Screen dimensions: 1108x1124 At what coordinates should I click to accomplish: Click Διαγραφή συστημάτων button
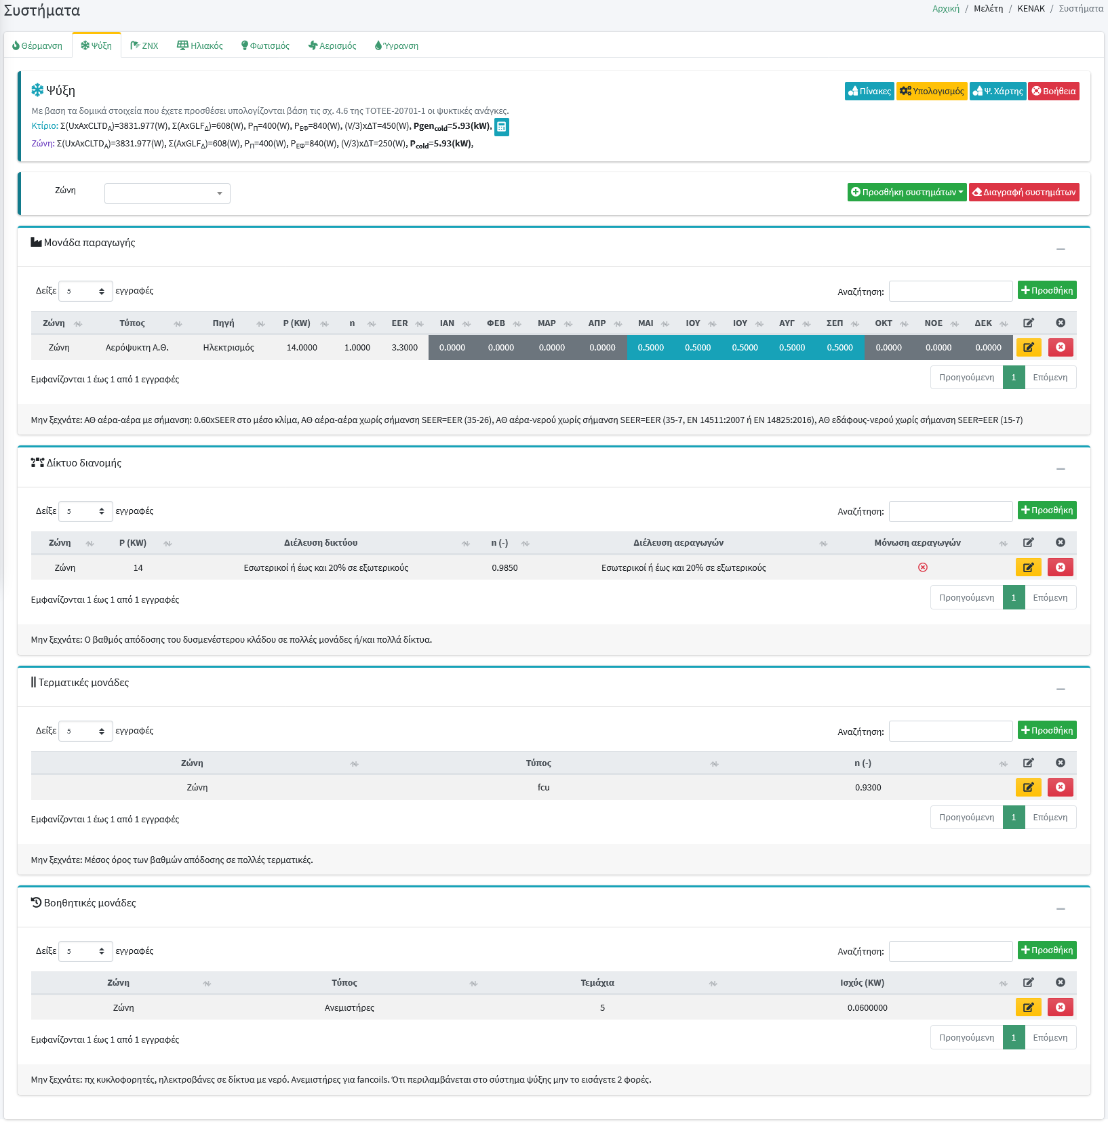[1023, 193]
